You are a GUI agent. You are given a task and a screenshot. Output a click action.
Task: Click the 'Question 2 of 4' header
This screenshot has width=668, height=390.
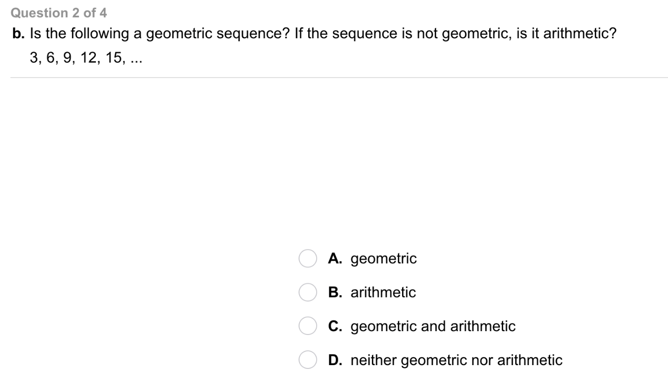(59, 13)
